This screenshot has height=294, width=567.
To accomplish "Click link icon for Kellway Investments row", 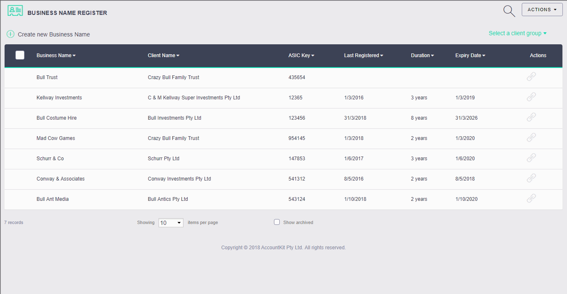I will [x=531, y=97].
